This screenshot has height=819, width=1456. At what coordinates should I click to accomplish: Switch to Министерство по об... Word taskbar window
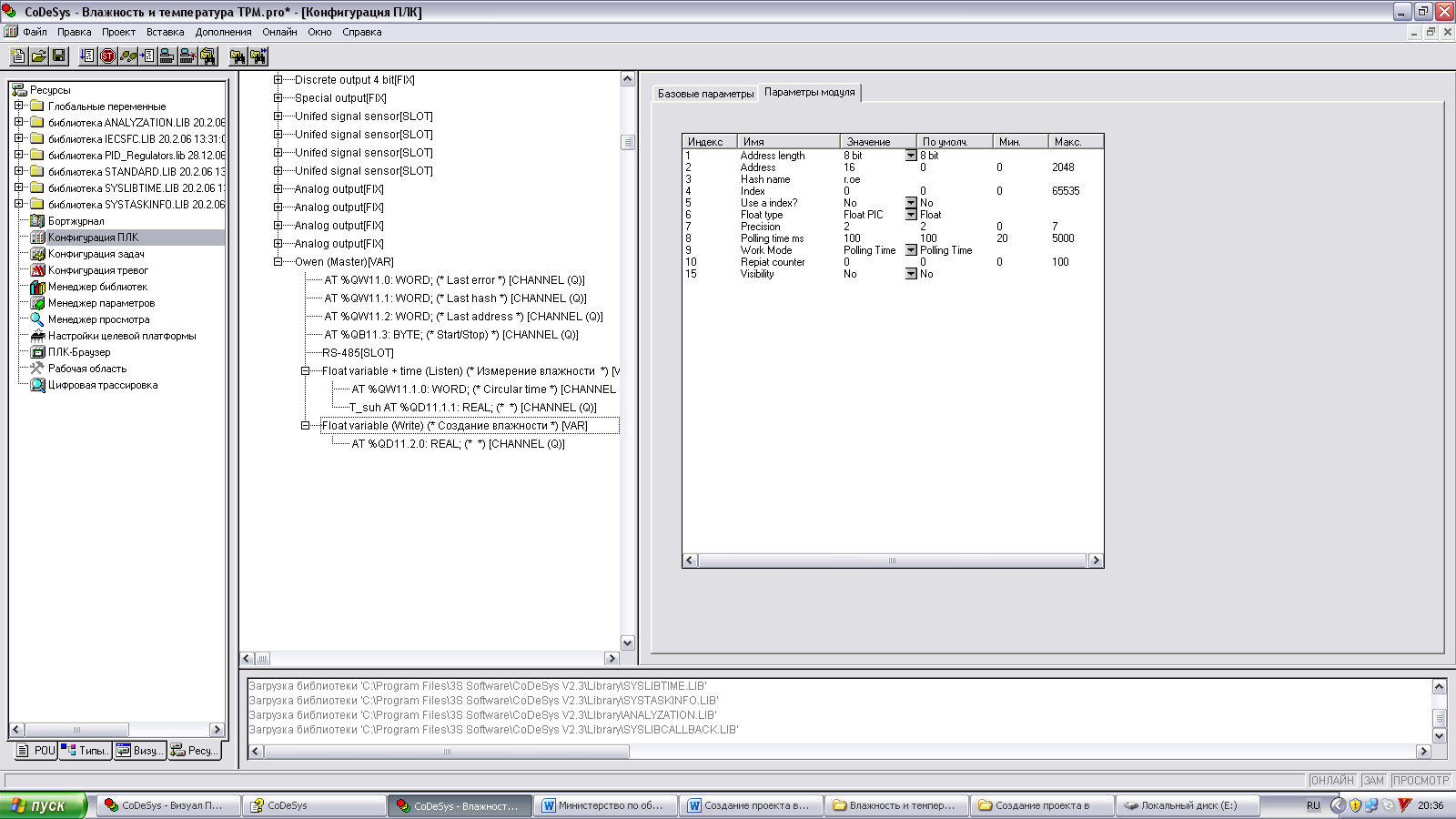pos(606,805)
